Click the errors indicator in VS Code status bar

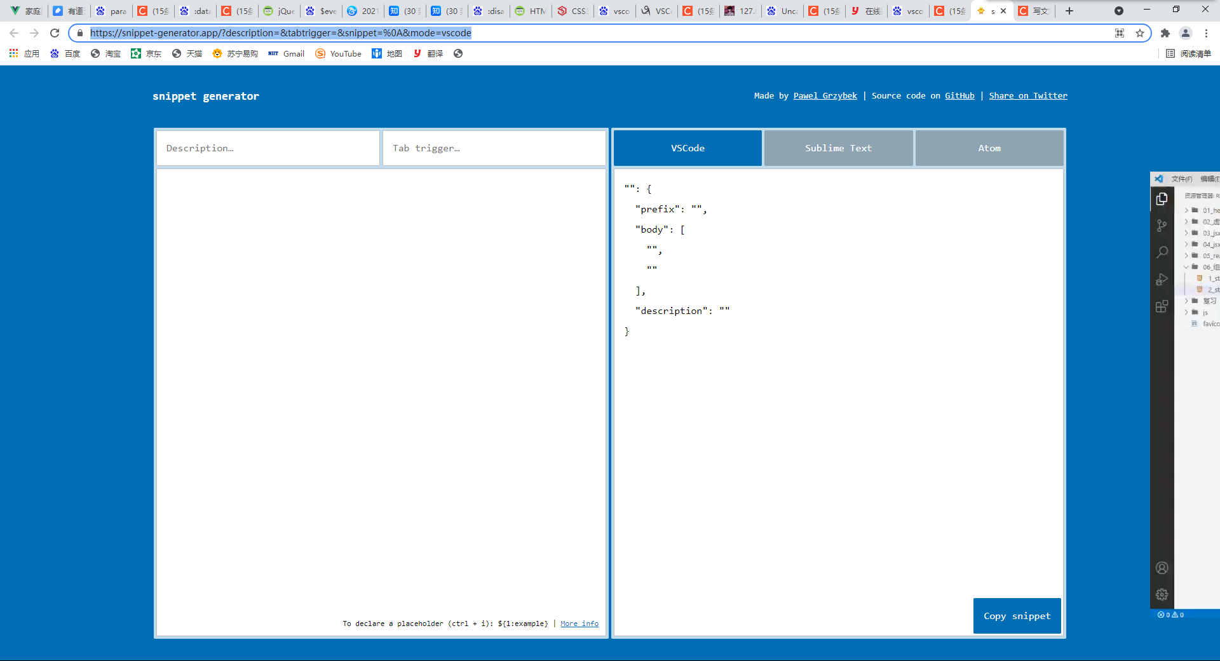click(1168, 615)
